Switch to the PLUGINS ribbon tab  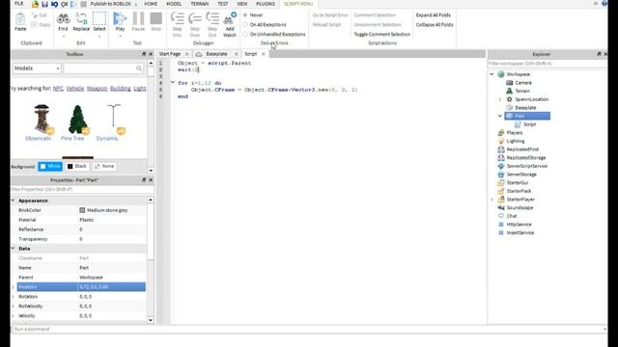(266, 4)
